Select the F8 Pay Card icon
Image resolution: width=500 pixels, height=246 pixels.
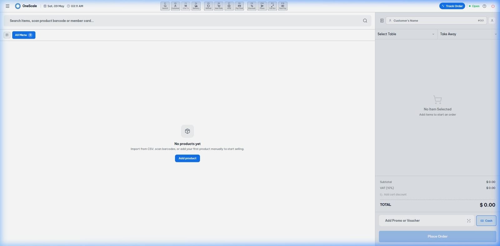(x=239, y=6)
